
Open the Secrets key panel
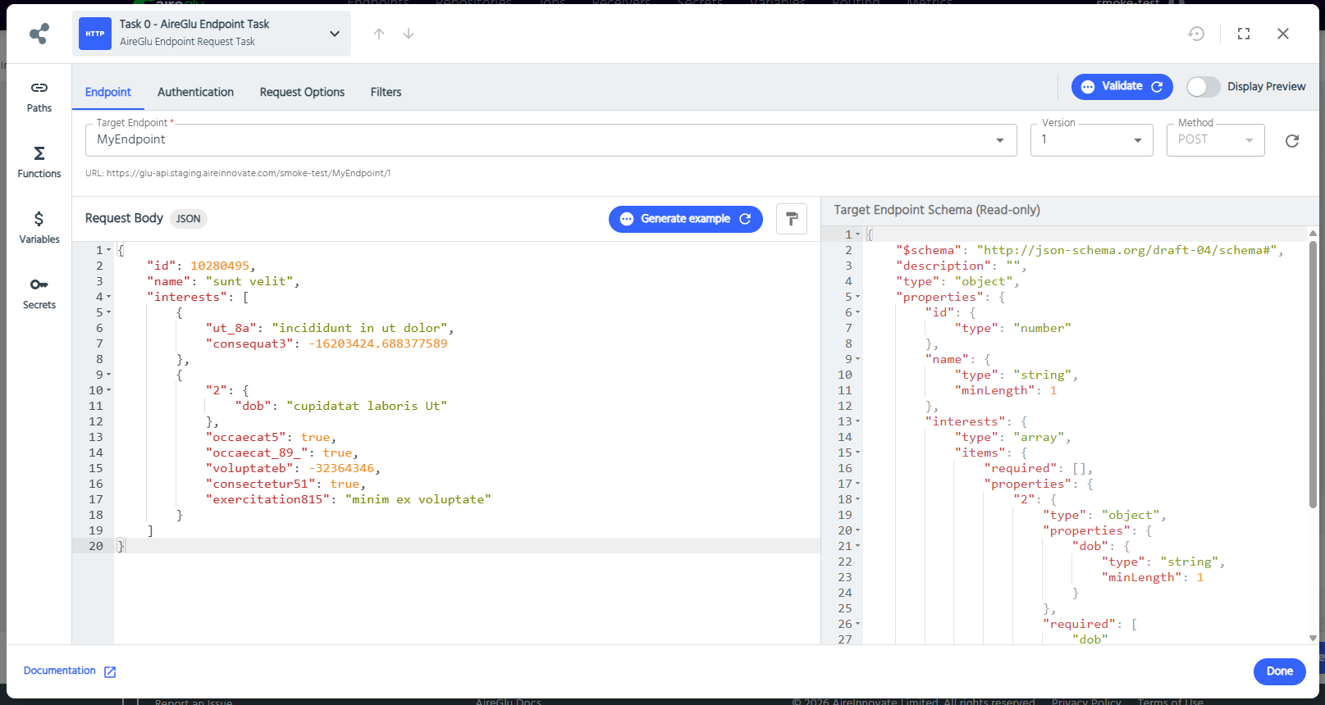(x=39, y=293)
